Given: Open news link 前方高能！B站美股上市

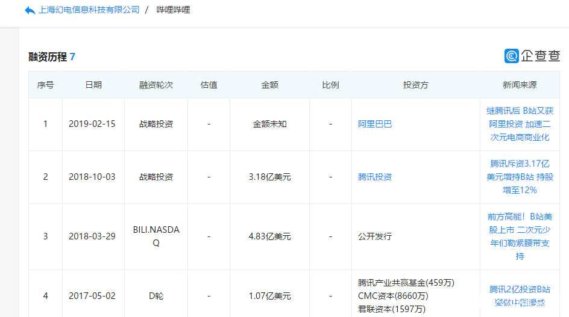Looking at the screenshot, I should pyautogui.click(x=520, y=236).
